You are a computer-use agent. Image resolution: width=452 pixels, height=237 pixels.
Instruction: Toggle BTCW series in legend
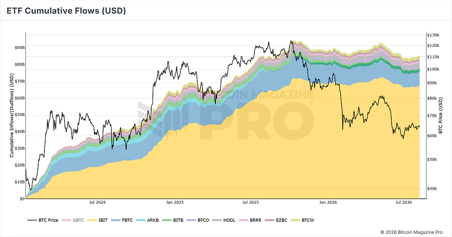coord(302,220)
